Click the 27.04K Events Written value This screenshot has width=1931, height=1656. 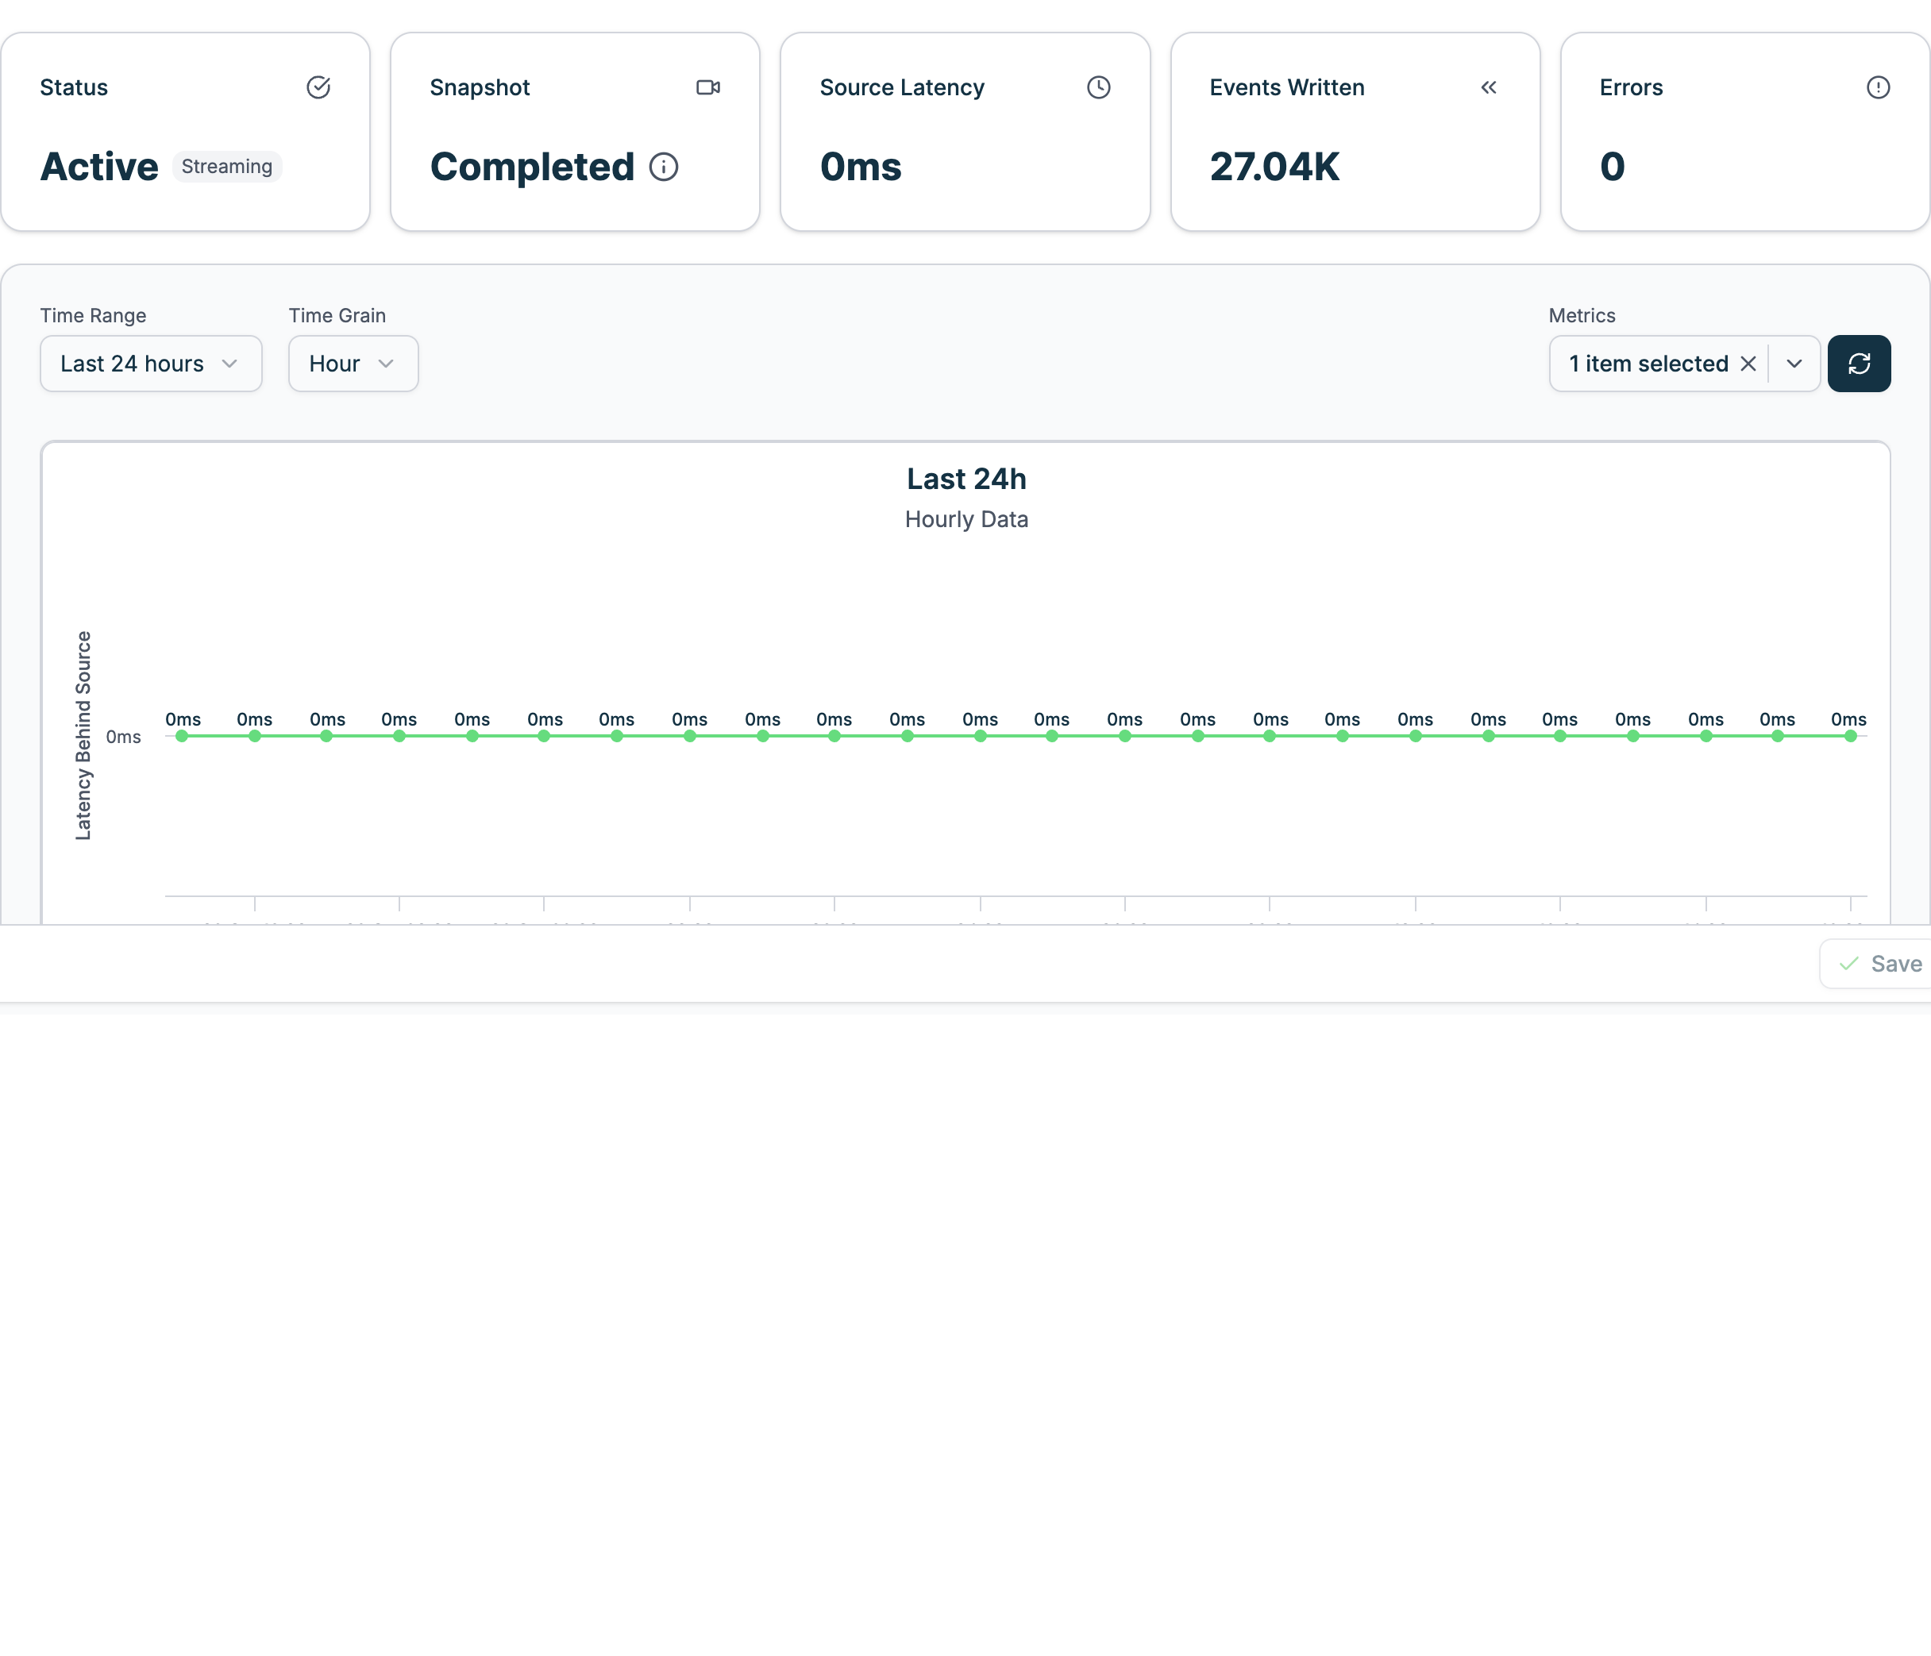pos(1274,167)
